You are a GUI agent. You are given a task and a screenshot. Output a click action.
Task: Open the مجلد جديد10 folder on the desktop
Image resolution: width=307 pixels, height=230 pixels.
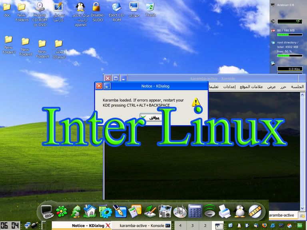coord(59,49)
